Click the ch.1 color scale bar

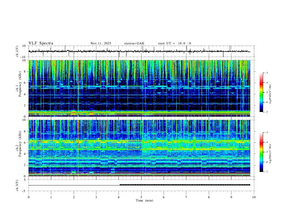click(261, 92)
